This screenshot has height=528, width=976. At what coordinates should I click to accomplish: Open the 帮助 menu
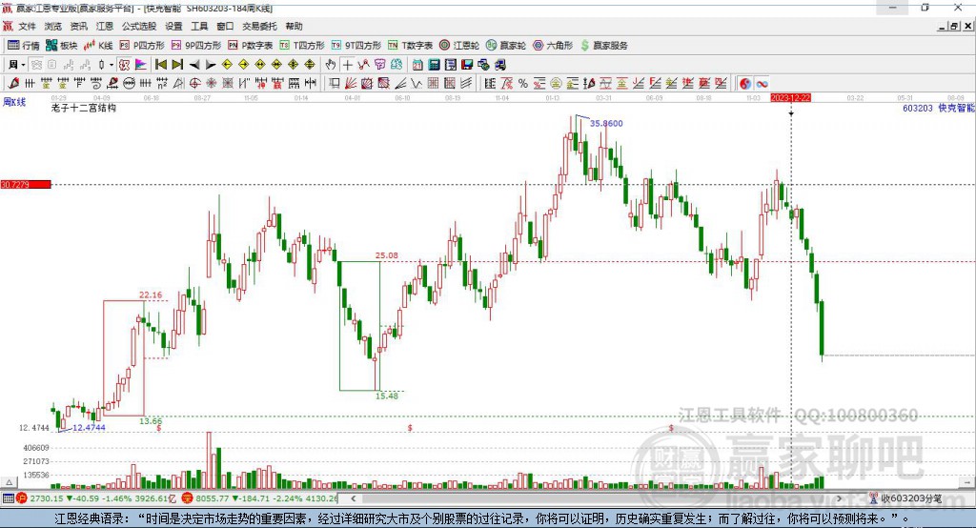(x=294, y=26)
